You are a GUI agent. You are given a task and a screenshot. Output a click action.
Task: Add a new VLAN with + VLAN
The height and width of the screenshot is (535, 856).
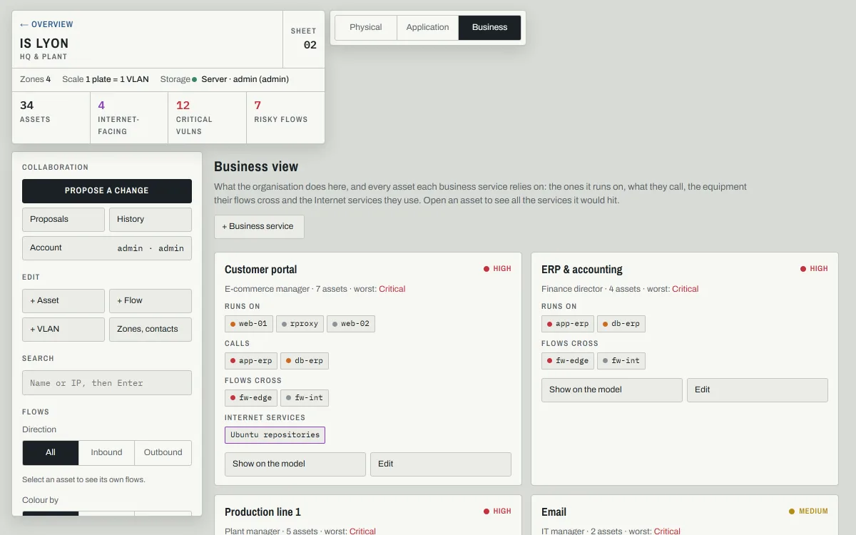(x=63, y=330)
